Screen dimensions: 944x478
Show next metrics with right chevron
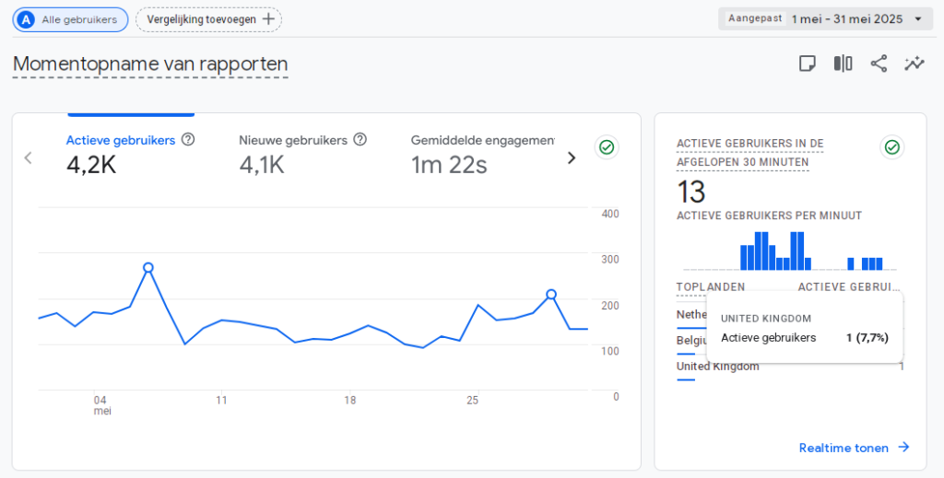click(x=572, y=158)
